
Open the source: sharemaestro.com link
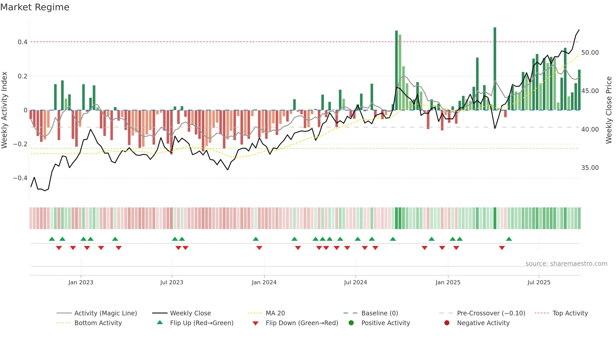coord(566,263)
